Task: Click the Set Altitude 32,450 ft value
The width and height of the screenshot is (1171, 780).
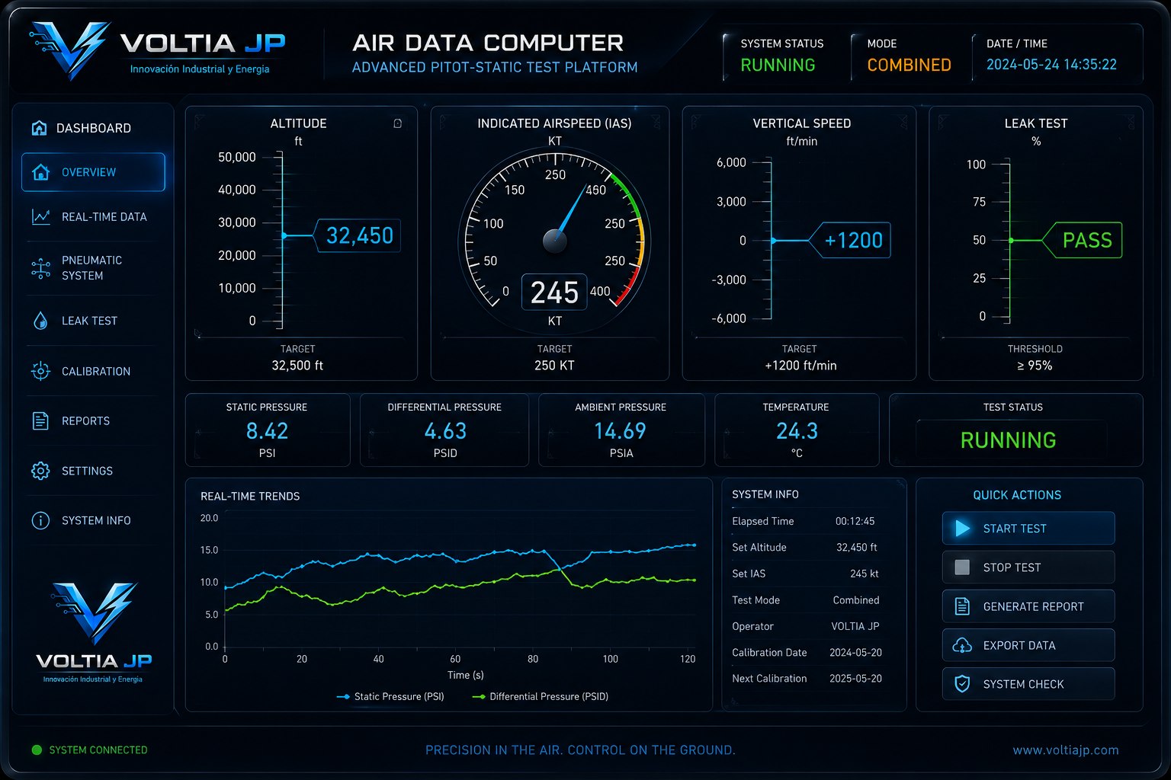Action: click(856, 547)
